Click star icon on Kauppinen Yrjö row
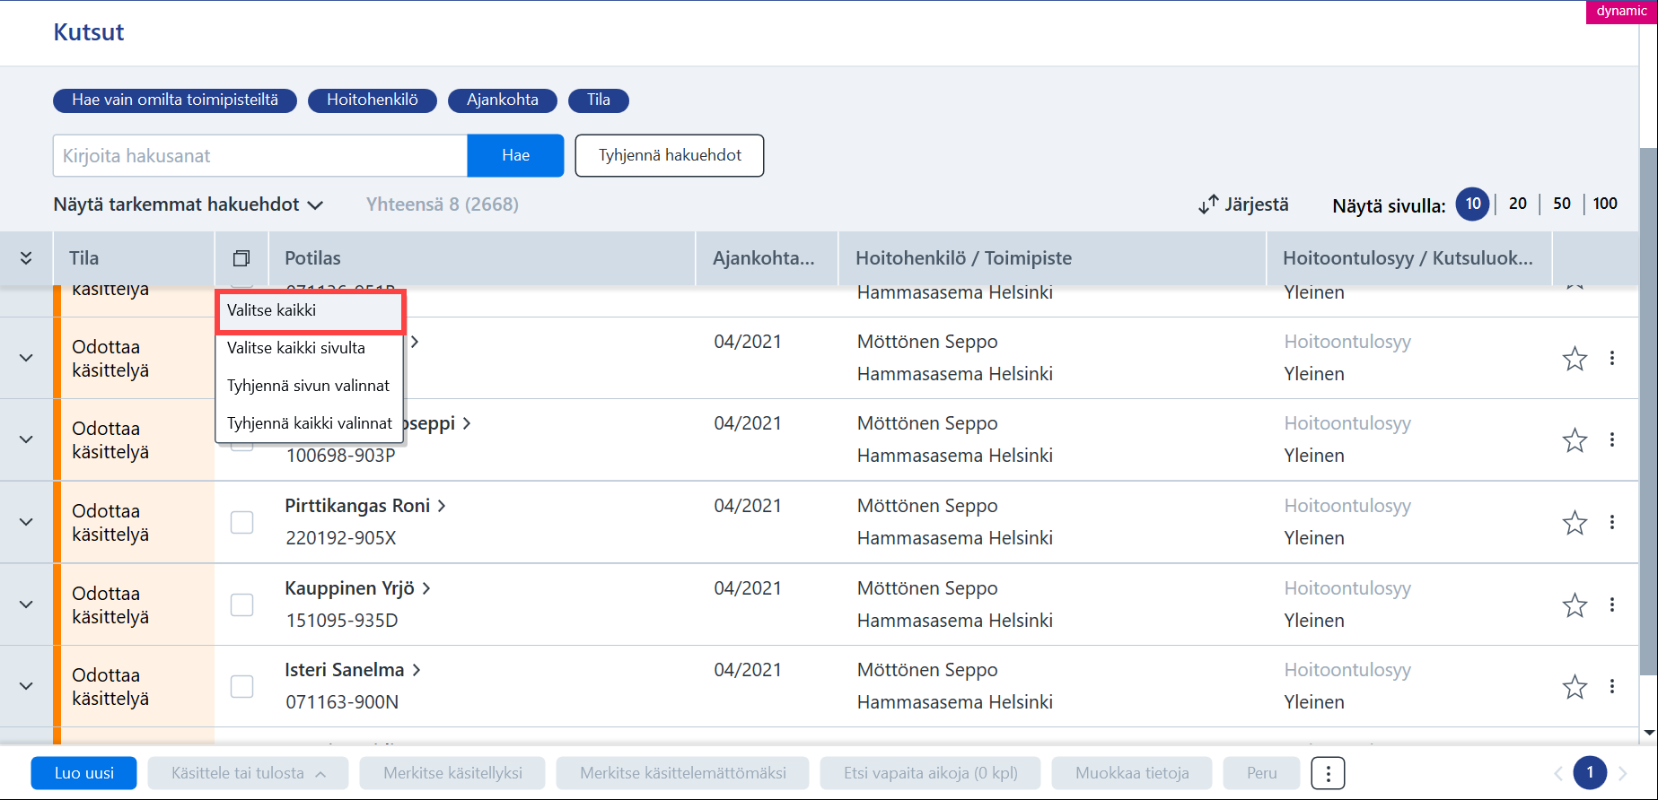This screenshot has height=800, width=1658. click(1575, 605)
